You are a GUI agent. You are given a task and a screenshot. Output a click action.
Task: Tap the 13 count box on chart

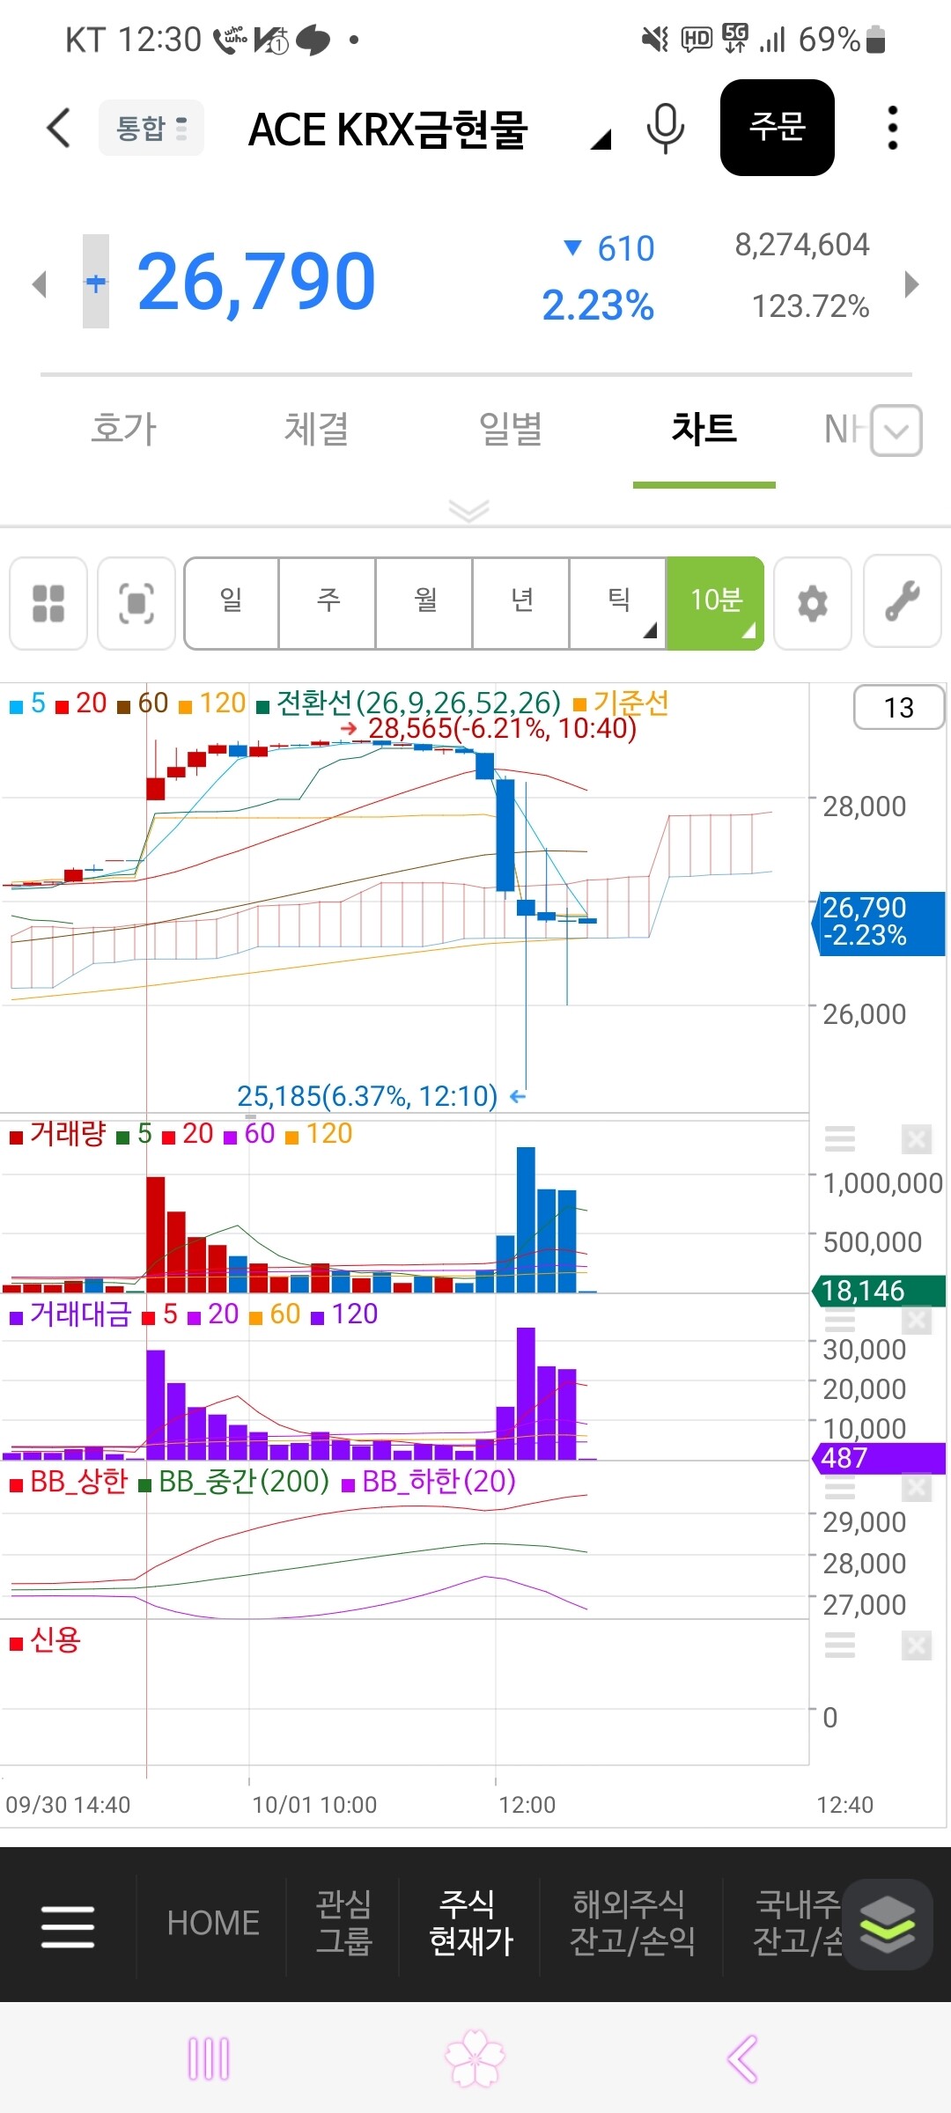point(898,707)
